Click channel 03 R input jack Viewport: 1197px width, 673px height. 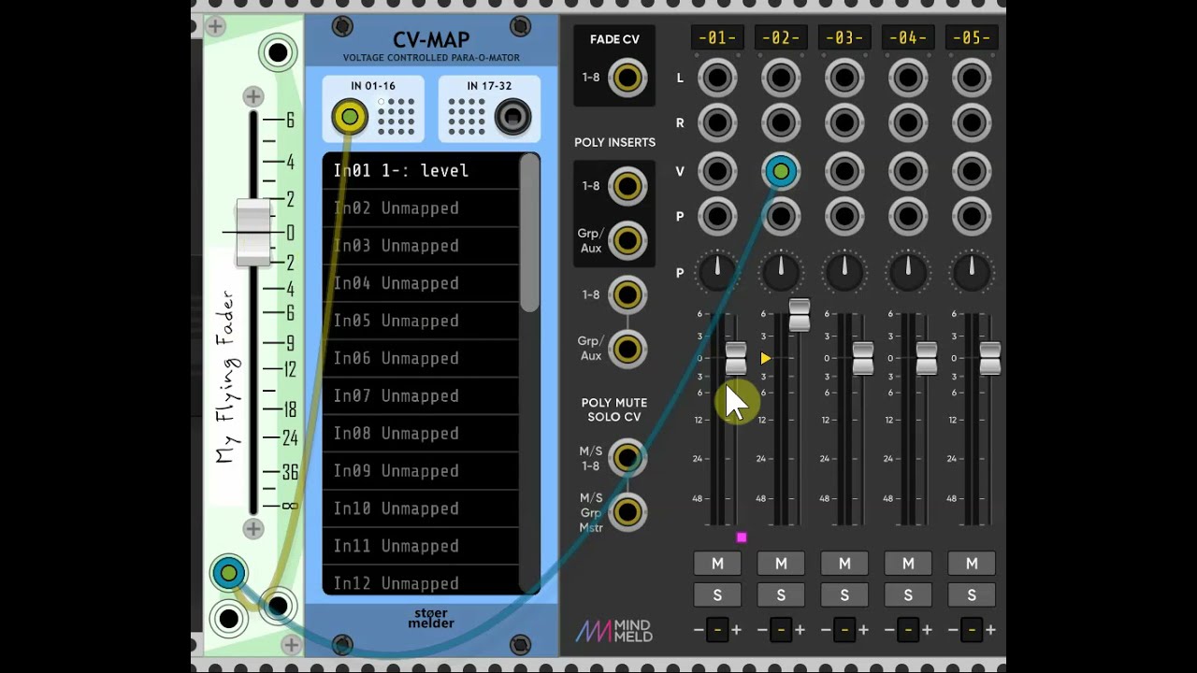(844, 122)
